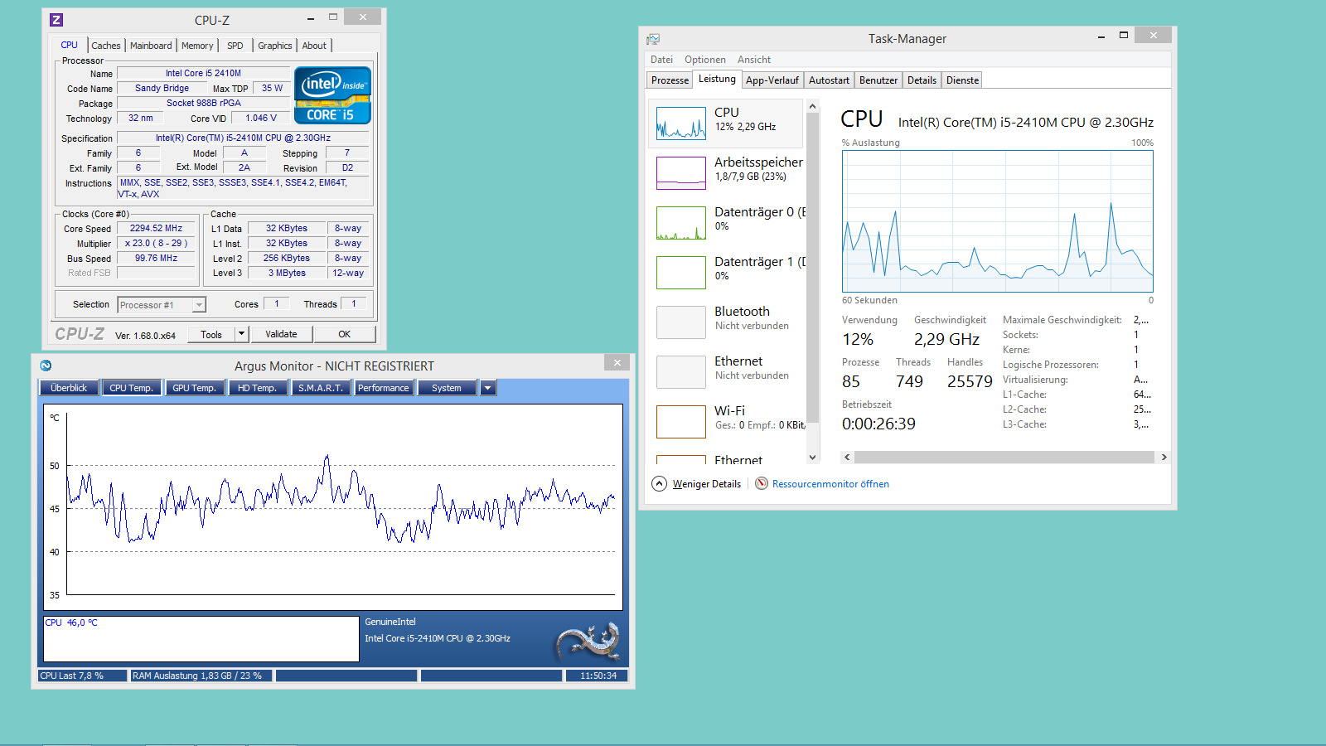The width and height of the screenshot is (1326, 746).
Task: Click the Core VID value 1.046 V
Action: (261, 118)
